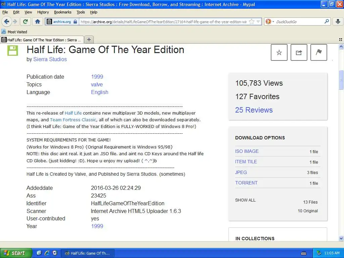This screenshot has width=344, height=258.
Task: Launch Internet Explorer from quick launch
Action: click(x=47, y=253)
